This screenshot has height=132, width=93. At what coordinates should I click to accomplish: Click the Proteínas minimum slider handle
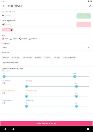[x=27, y=106]
